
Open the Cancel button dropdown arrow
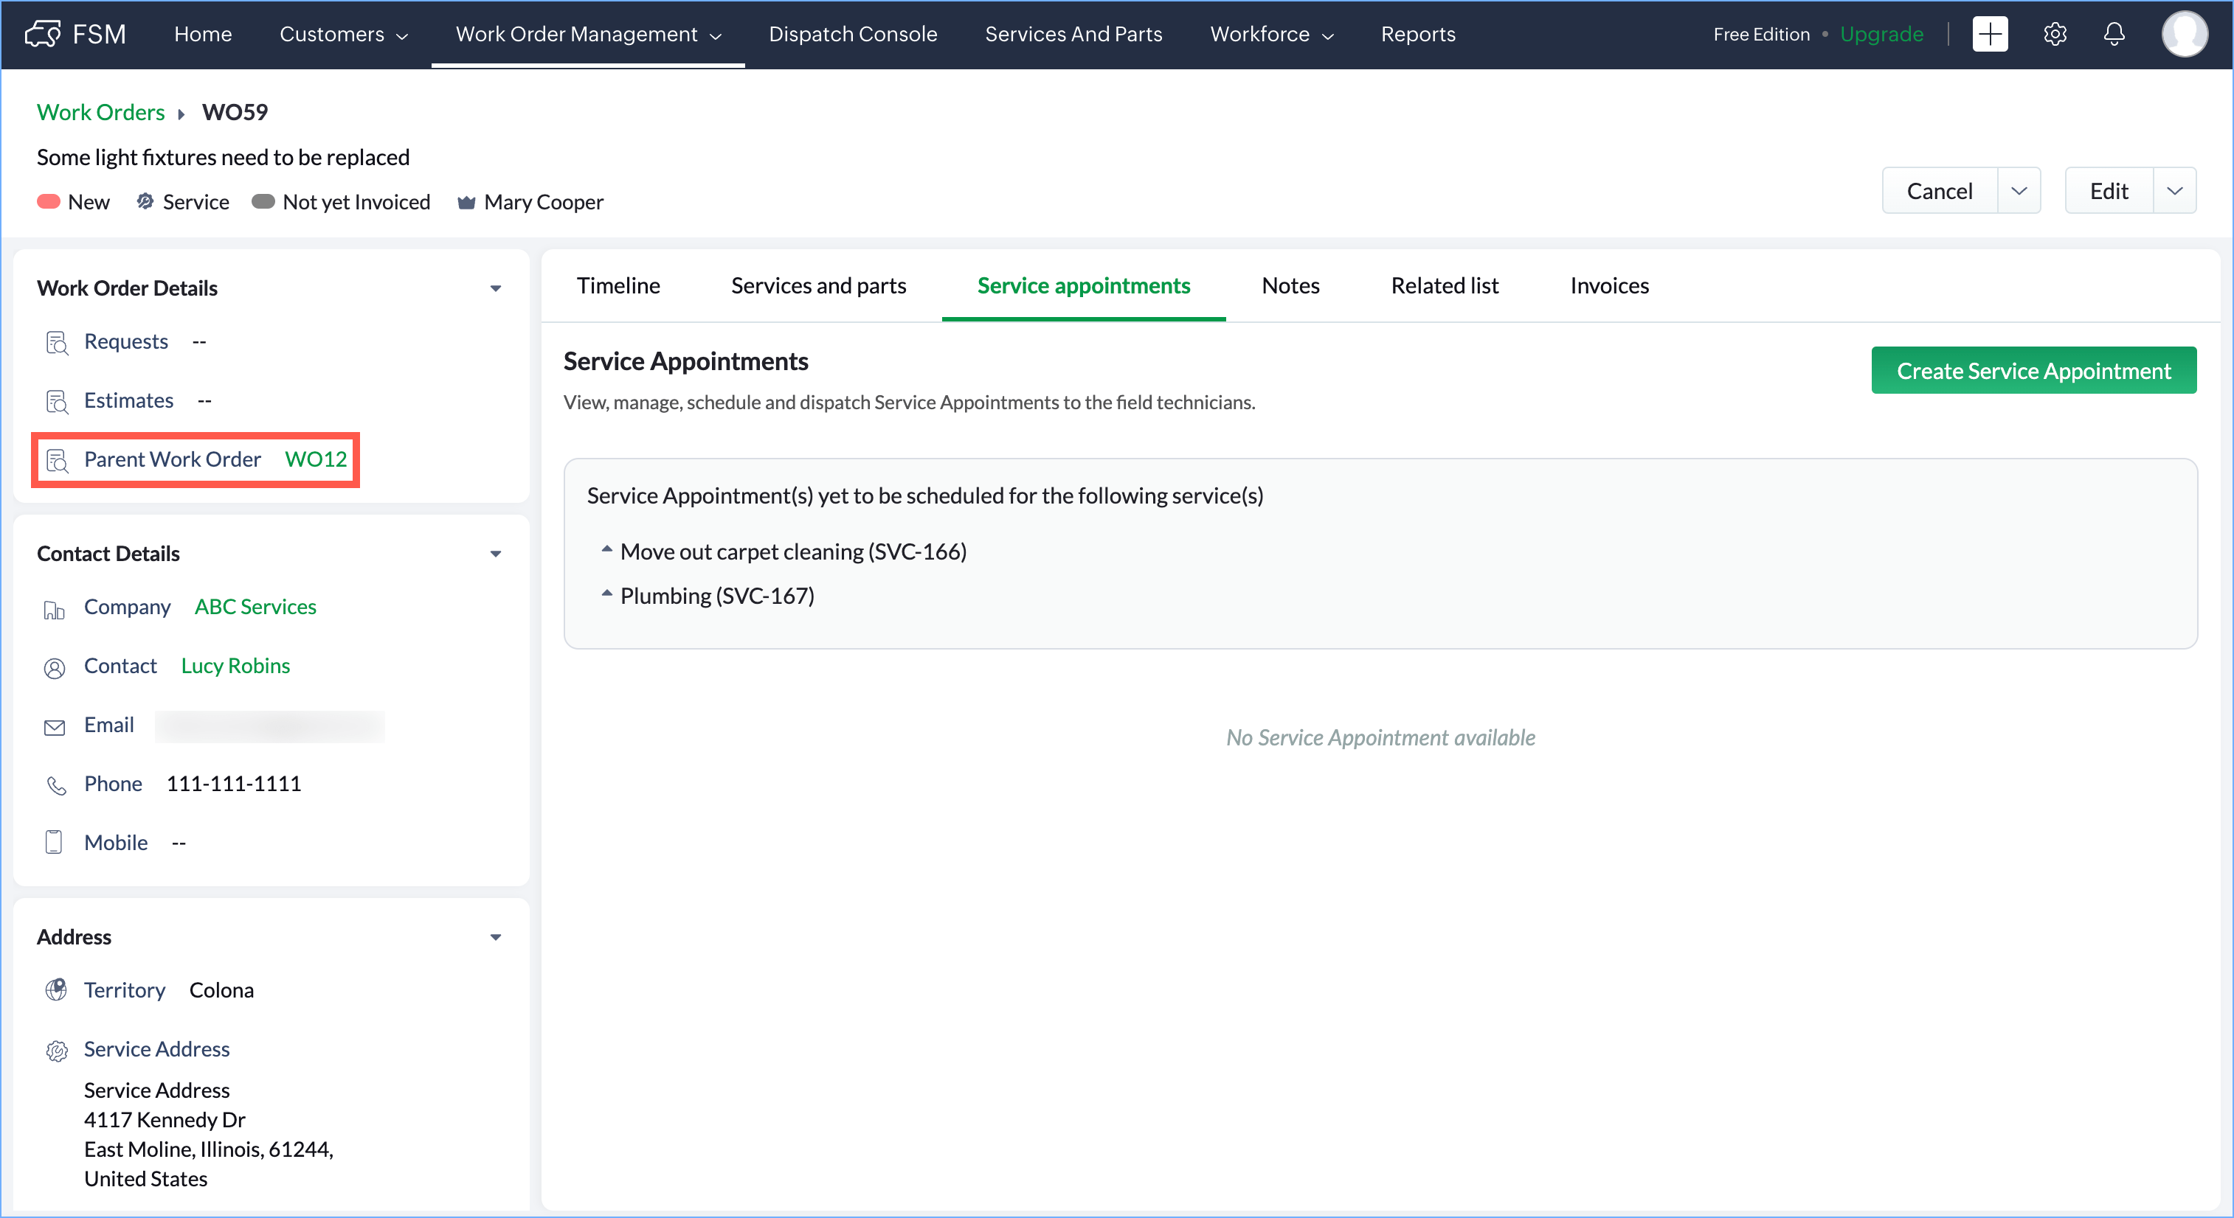click(2019, 191)
